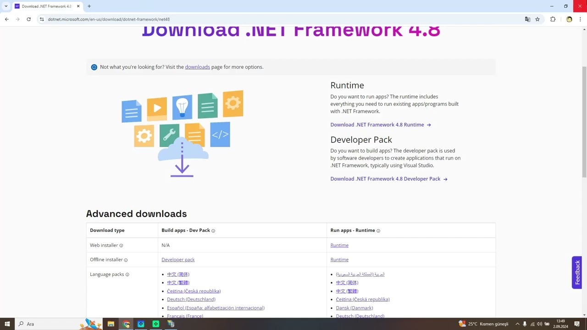The height and width of the screenshot is (330, 587).
Task: Show hidden system tray icons
Action: [517, 324]
